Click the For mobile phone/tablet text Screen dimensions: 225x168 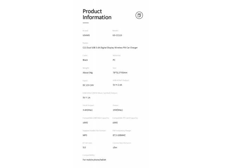click(x=94, y=160)
